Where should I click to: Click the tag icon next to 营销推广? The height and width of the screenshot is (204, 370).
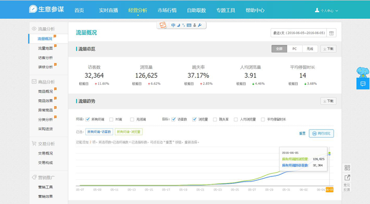(x=34, y=177)
